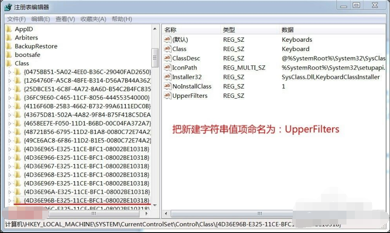
Task: Click the NoInstallClass value name
Action: [192, 86]
